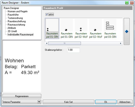This screenshot has height=107, width=135.
Task: Open Normen und Regeln tree entry
Action: [x=18, y=11]
